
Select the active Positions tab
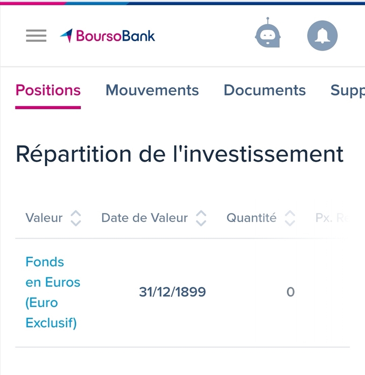[x=48, y=90]
